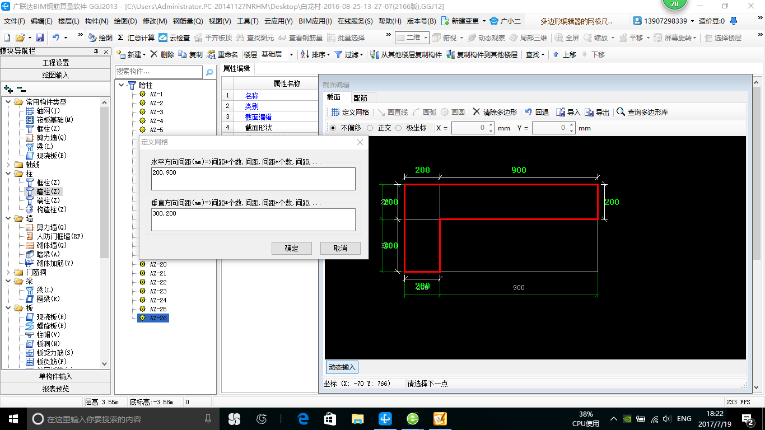This screenshot has height=430, width=765.
Task: Increase X offset value stepper
Action: coord(491,125)
